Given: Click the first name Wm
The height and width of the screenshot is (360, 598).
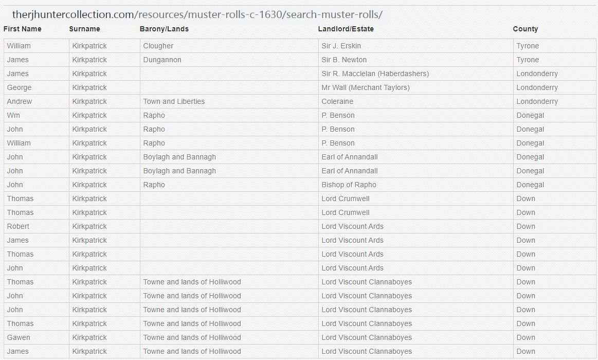Looking at the screenshot, I should click(14, 115).
